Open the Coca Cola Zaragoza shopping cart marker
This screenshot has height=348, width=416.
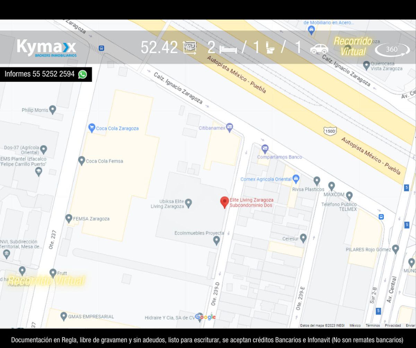pos(92,128)
